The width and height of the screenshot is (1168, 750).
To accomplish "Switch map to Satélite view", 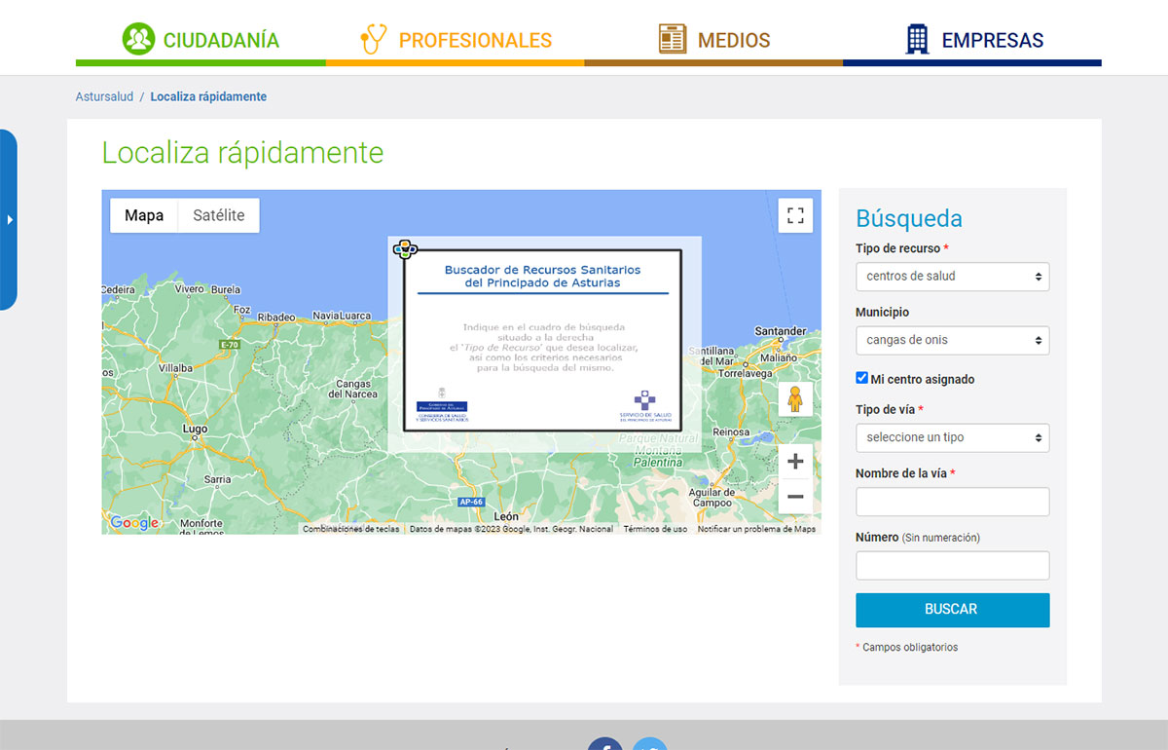I will point(219,215).
